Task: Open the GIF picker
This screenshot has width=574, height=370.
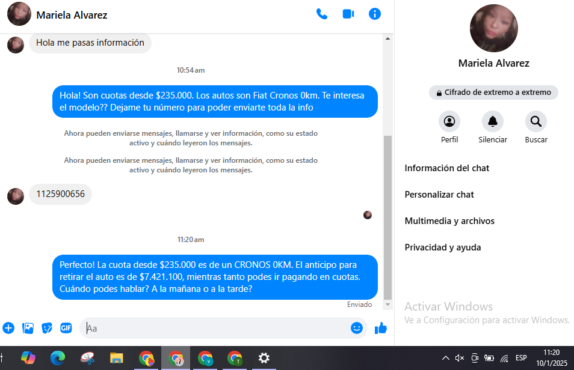Action: point(66,328)
